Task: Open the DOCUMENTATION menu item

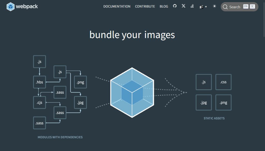Action: tap(117, 6)
